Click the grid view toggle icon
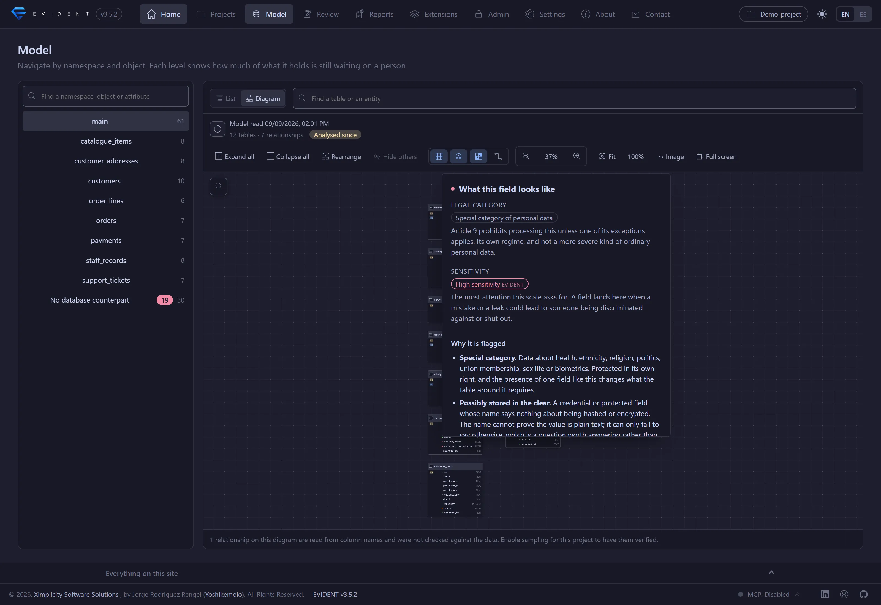 439,156
